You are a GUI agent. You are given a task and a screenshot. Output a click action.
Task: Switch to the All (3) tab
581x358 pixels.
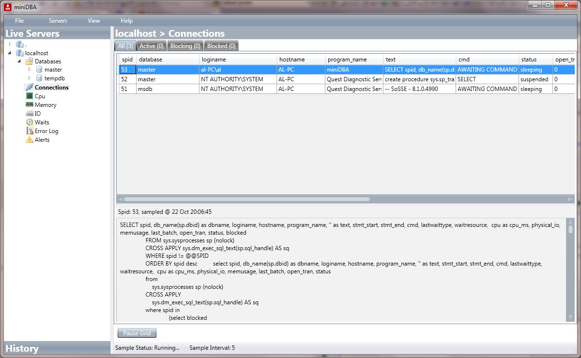125,46
